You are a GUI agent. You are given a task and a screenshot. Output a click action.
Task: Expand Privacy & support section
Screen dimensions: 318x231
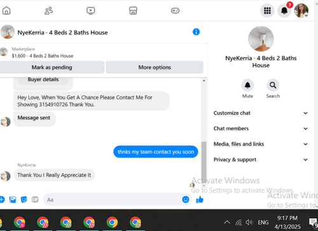click(x=261, y=160)
